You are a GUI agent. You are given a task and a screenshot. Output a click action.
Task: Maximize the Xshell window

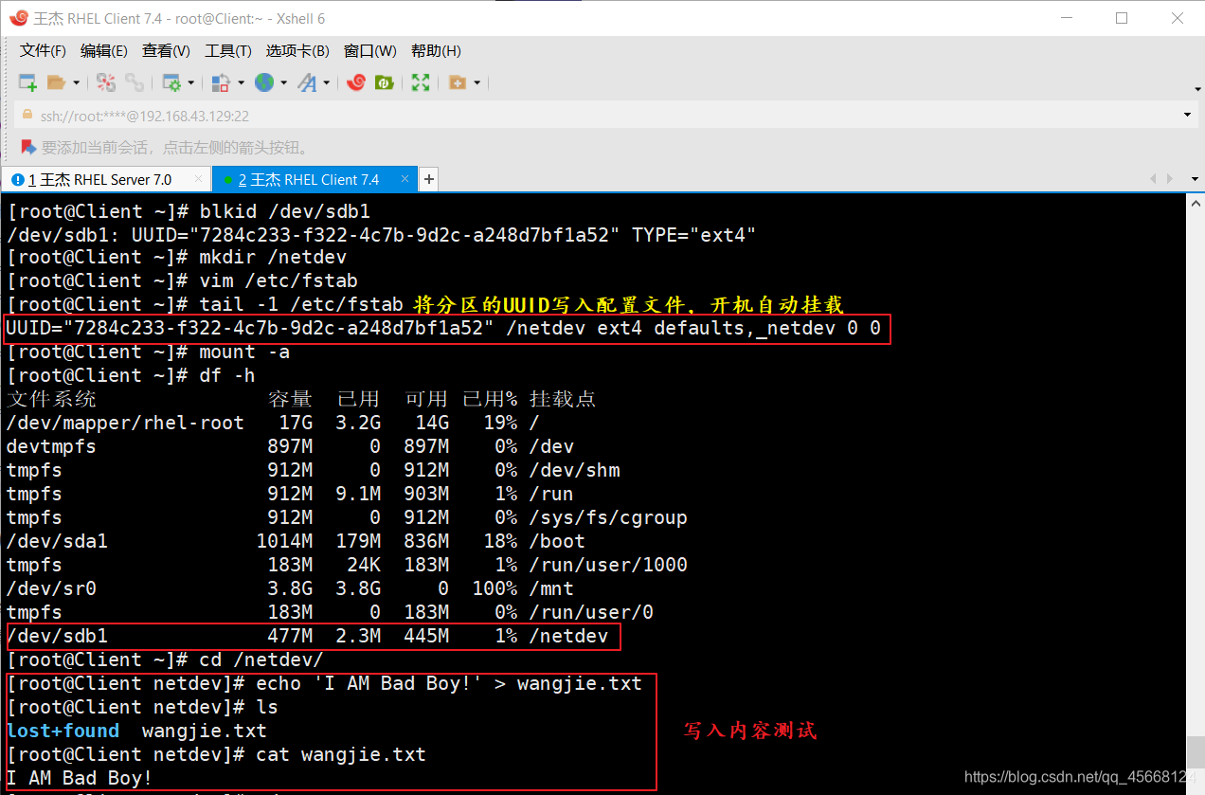coord(1122,18)
